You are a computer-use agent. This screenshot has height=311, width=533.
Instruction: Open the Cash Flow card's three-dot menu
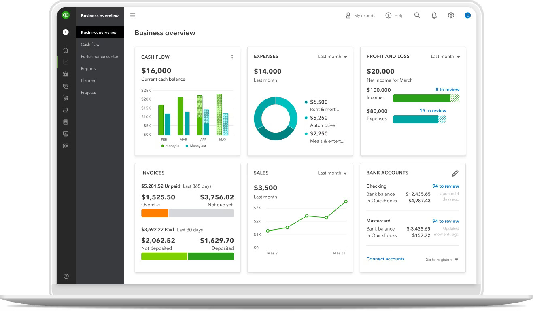(x=232, y=57)
